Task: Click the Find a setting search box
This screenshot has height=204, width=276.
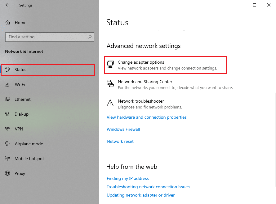Action: point(47,37)
